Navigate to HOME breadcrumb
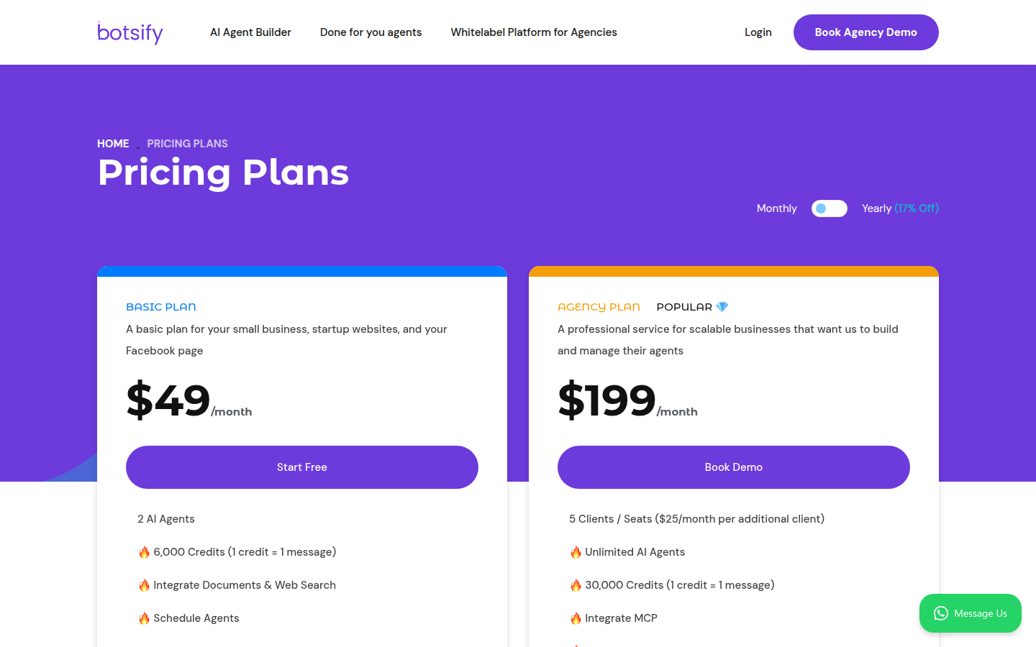The image size is (1036, 647). [113, 144]
